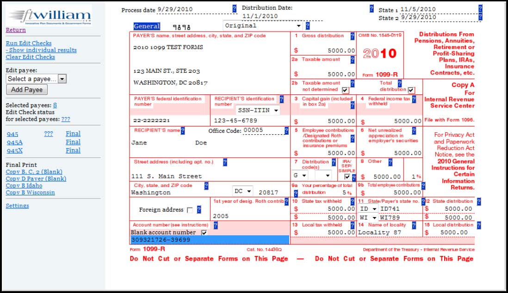Open the Original form type dropdown
Screen dimensions: 508x293
[262, 26]
